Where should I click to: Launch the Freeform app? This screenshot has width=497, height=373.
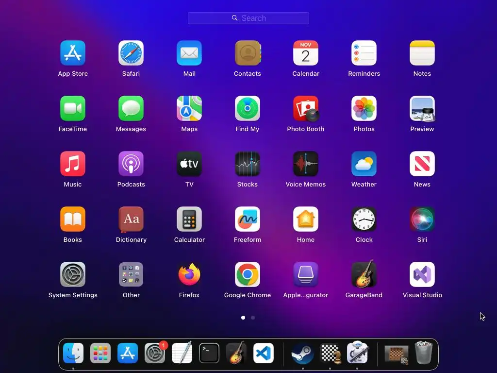[248, 219]
